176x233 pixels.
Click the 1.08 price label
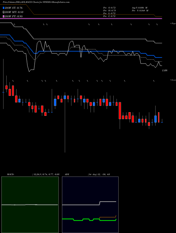(165, 71)
